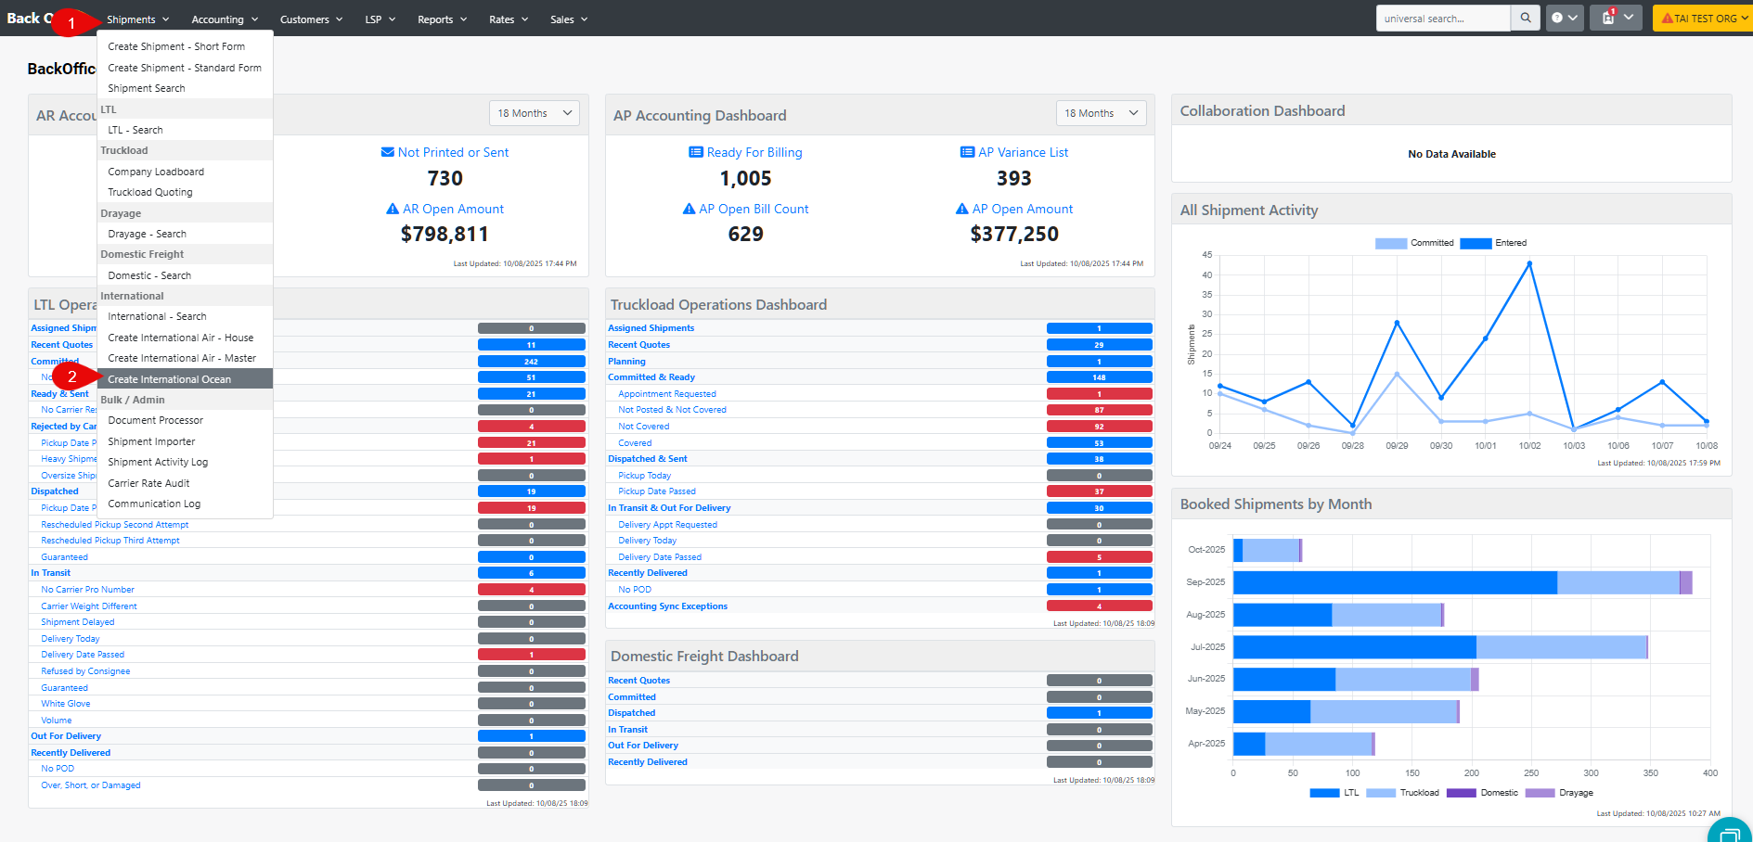Image resolution: width=1753 pixels, height=842 pixels.
Task: Expand the AP dashboard 18 Months dropdown
Action: [1101, 113]
